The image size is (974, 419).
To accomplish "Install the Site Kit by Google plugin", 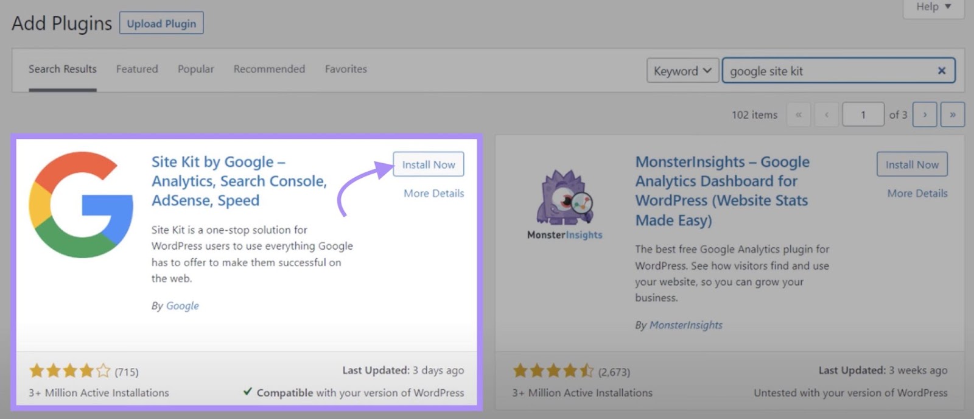I will [x=428, y=164].
